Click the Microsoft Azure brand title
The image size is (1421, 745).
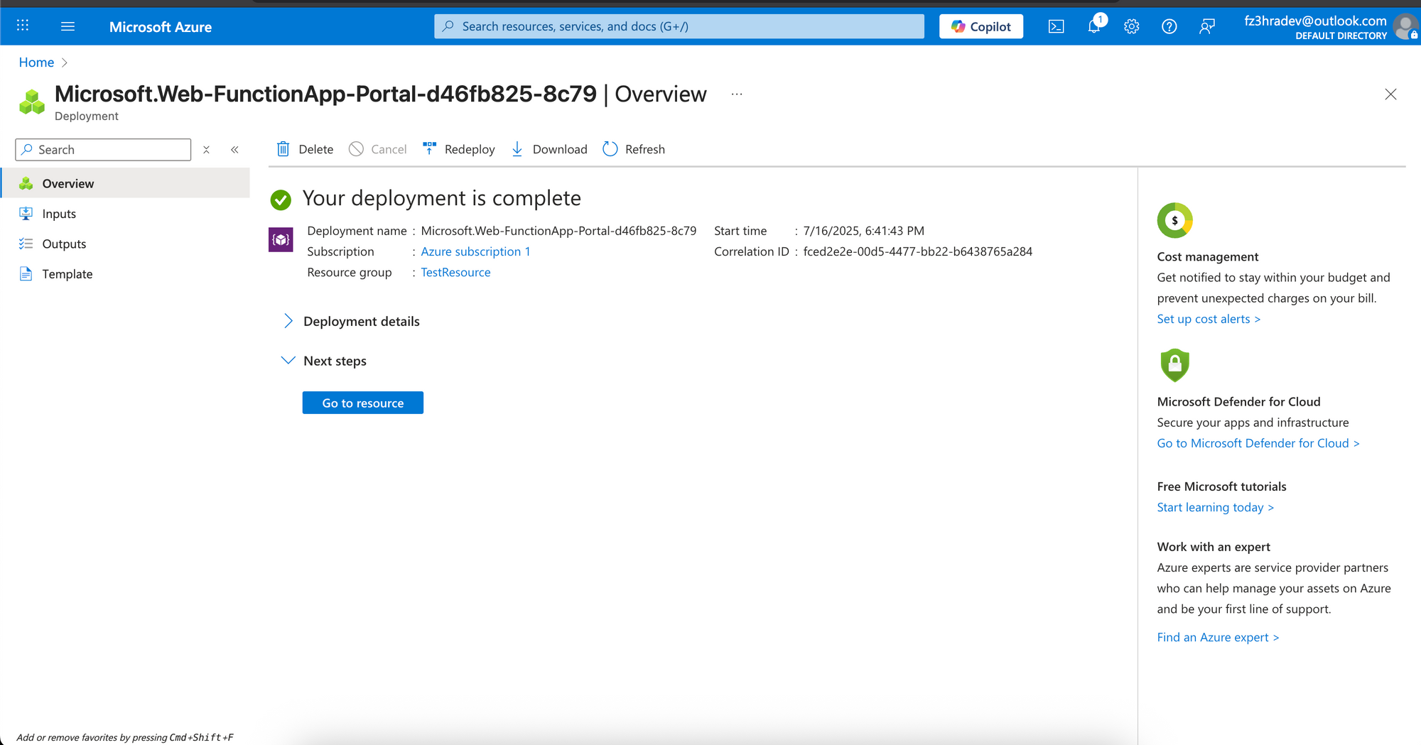(161, 26)
